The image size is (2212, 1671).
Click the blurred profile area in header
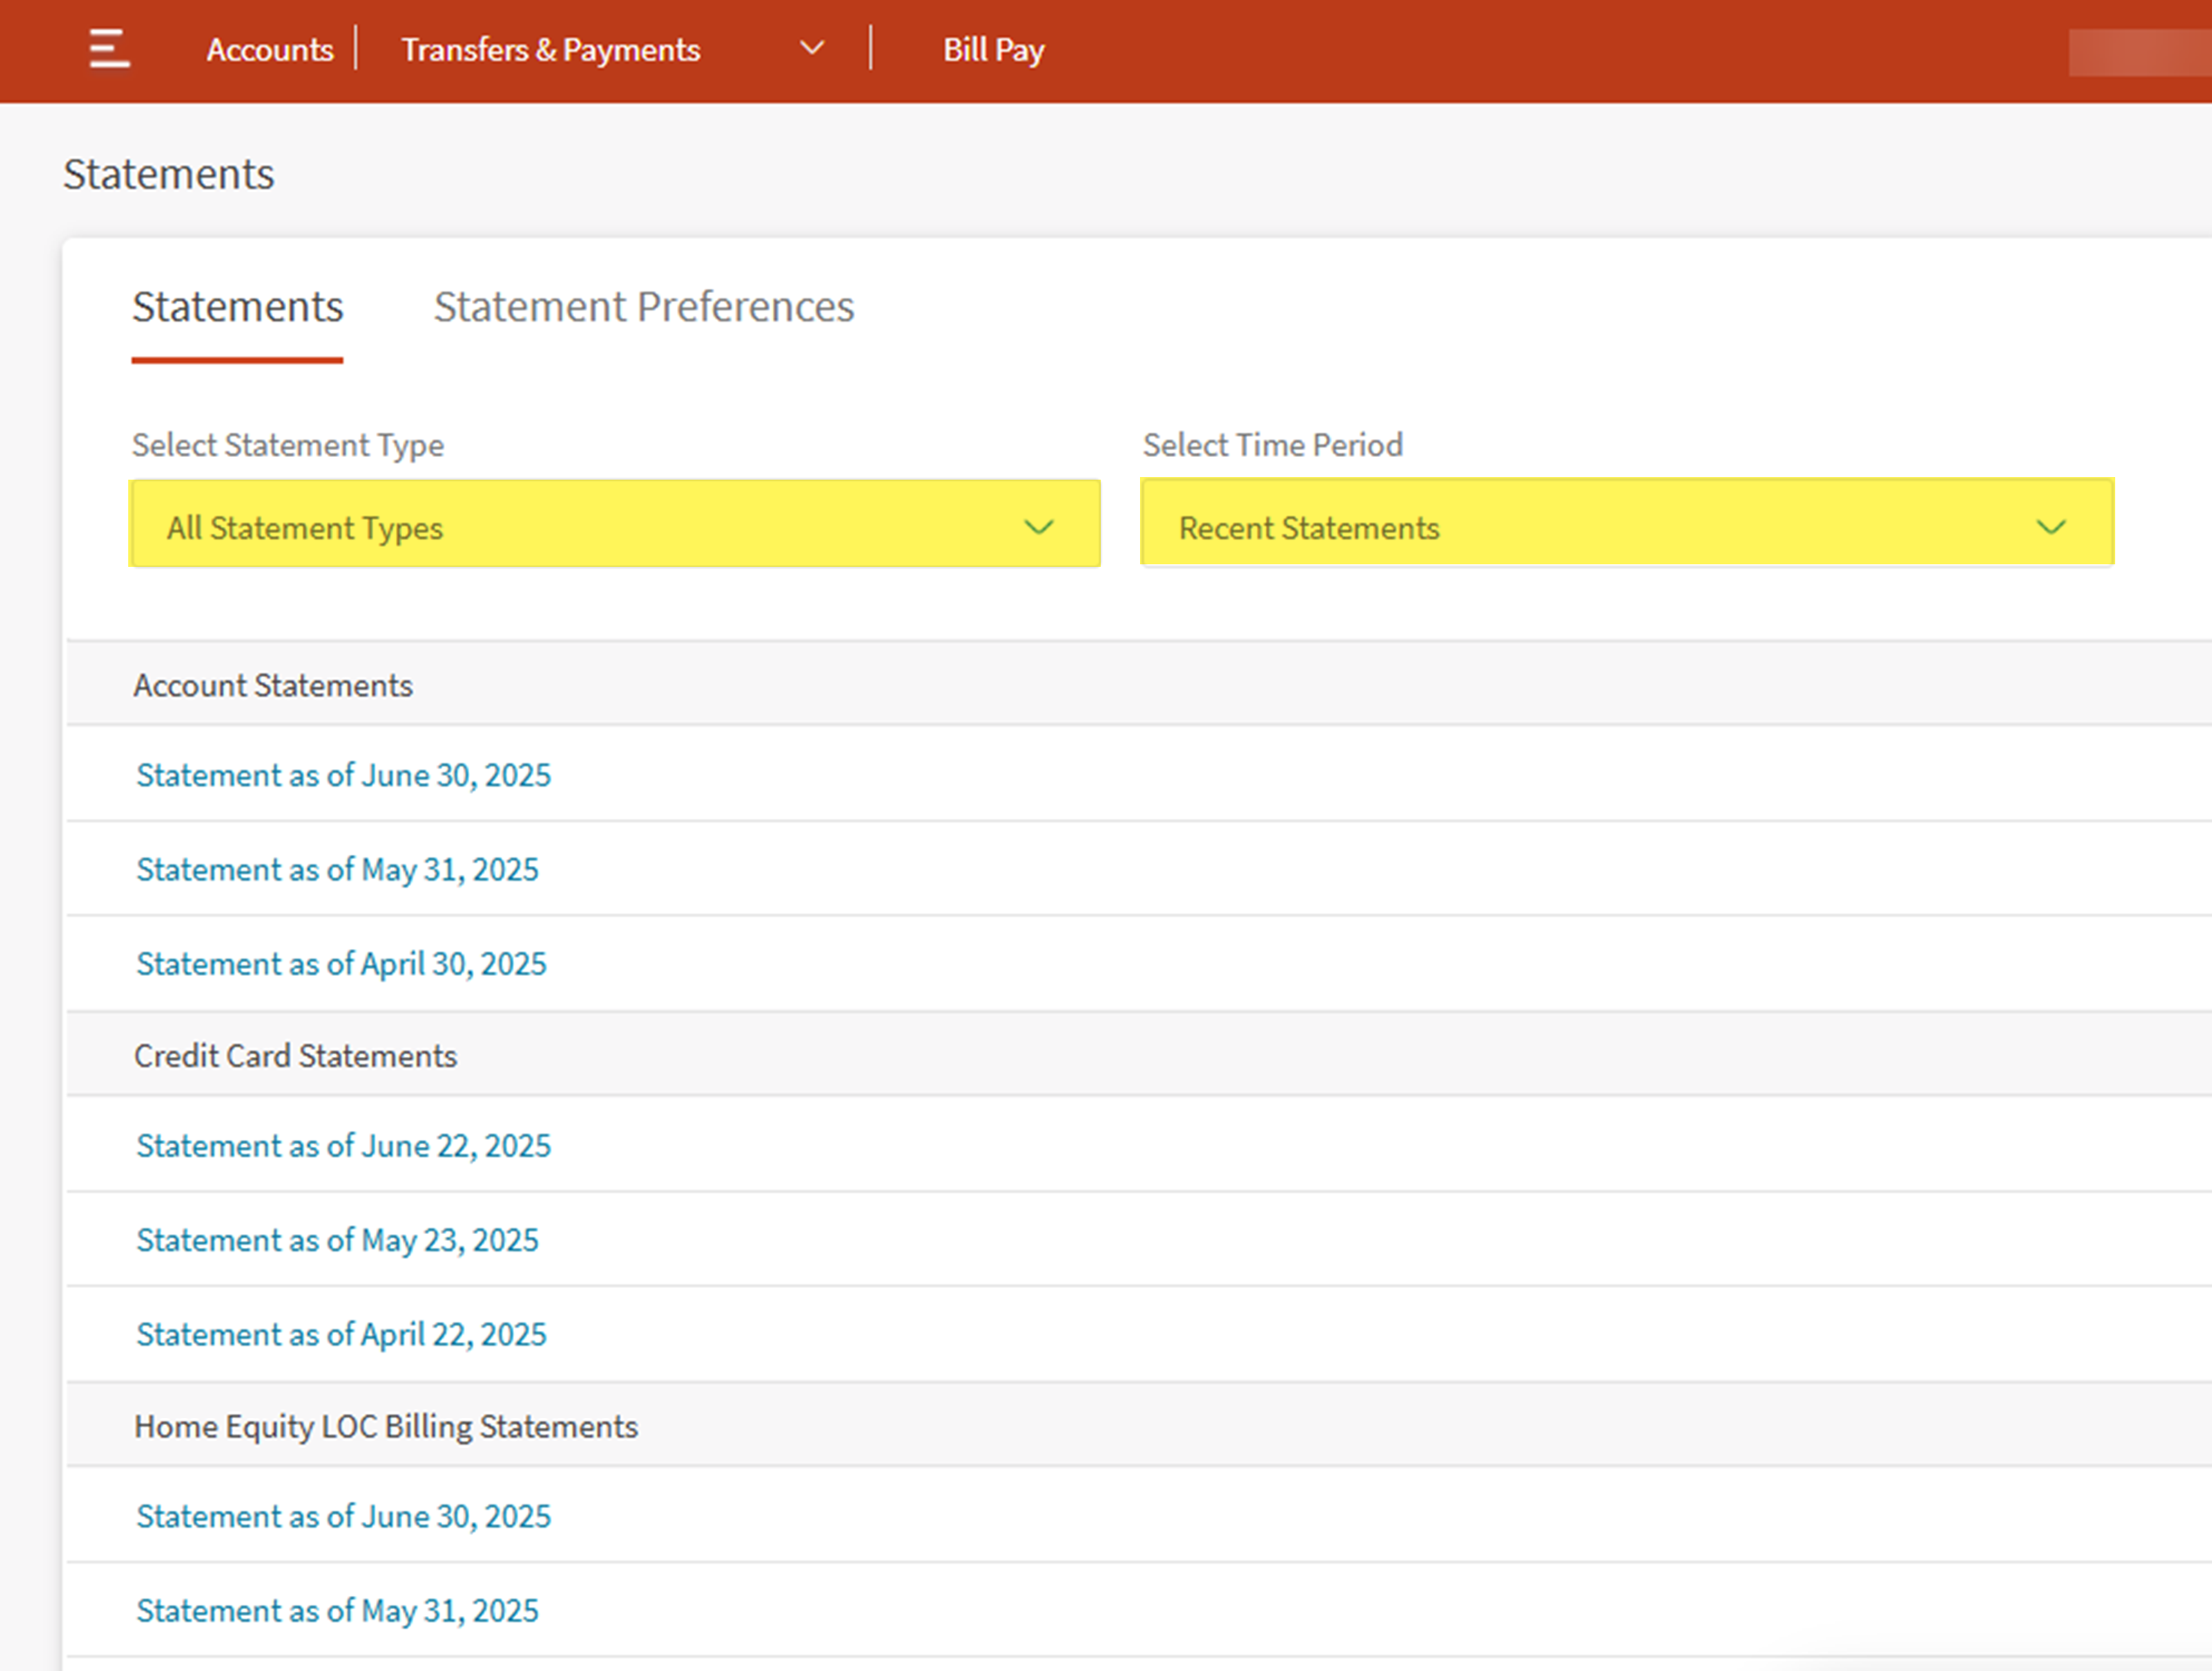[x=2140, y=52]
